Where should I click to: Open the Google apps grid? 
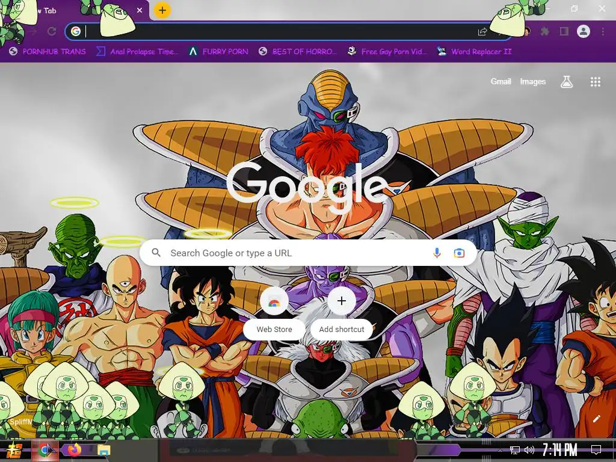point(595,82)
